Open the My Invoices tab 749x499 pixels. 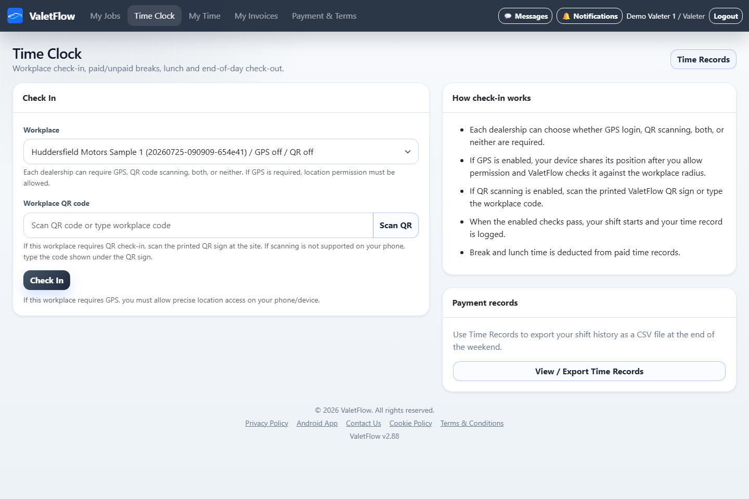tap(256, 16)
